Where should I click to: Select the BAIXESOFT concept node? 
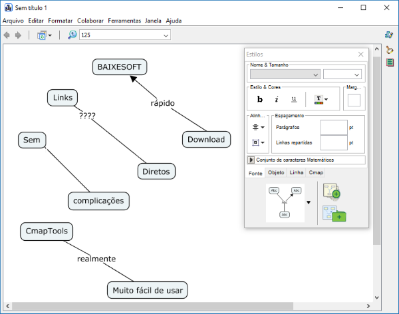pyautogui.click(x=120, y=67)
